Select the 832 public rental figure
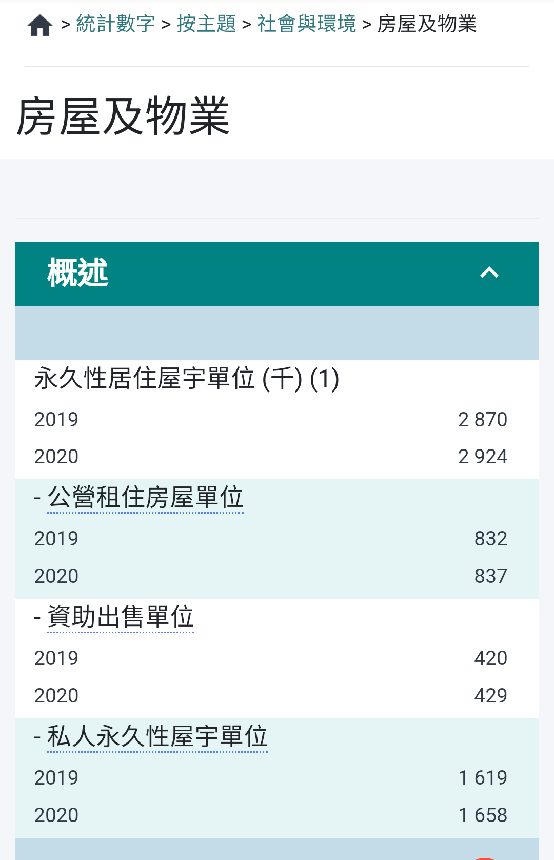Viewport: 554px width, 860px height. click(491, 539)
